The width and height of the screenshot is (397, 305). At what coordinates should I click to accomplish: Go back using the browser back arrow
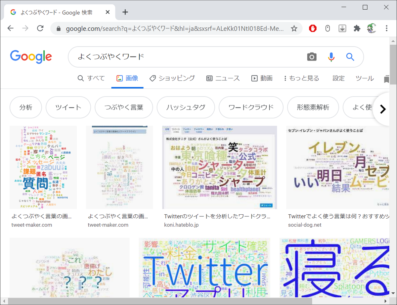[x=11, y=28]
